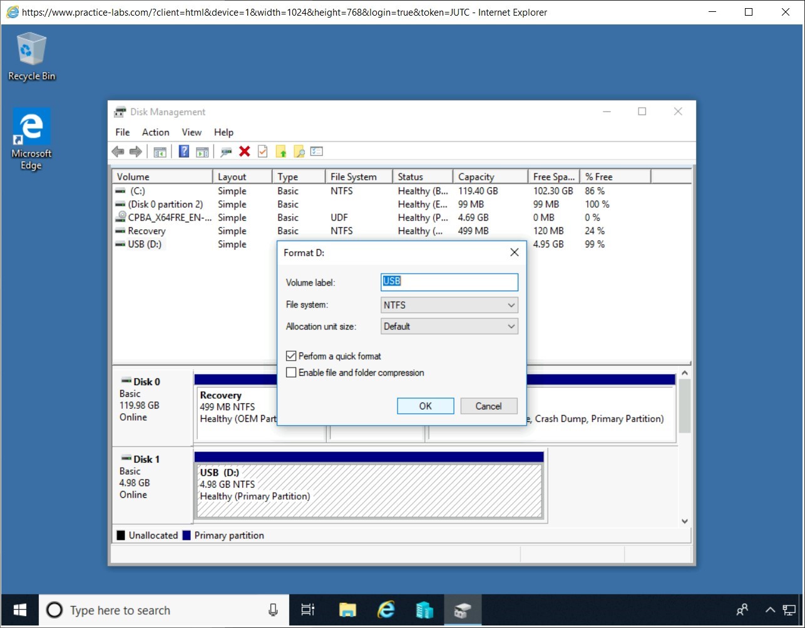Click the Windows Start button
This screenshot has height=628, width=805.
(x=19, y=610)
